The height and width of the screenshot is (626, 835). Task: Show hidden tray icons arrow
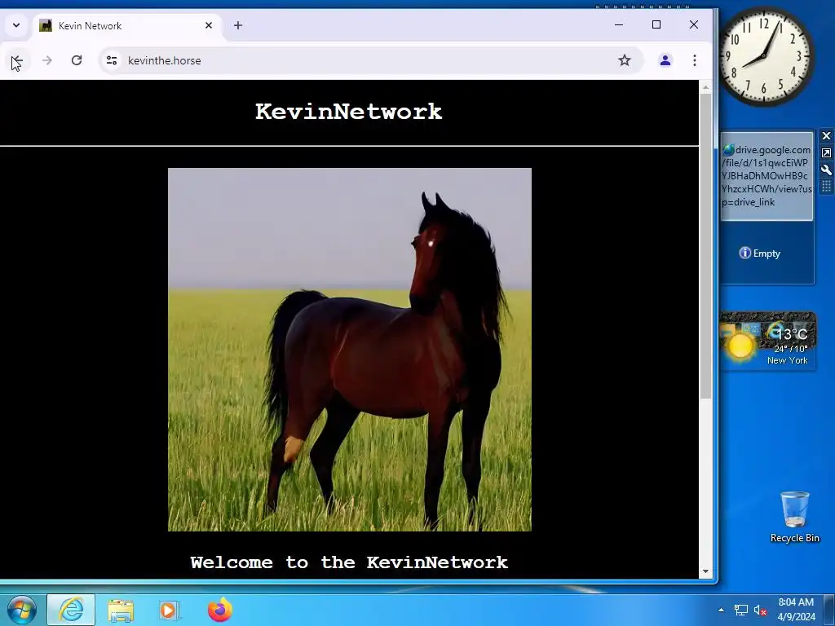721,610
